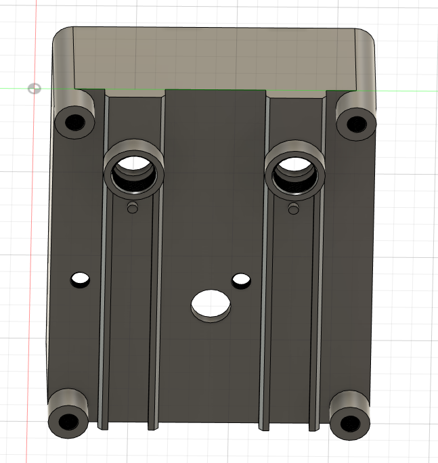Select the large central through hole
The height and width of the screenshot is (463, 438).
[211, 305]
